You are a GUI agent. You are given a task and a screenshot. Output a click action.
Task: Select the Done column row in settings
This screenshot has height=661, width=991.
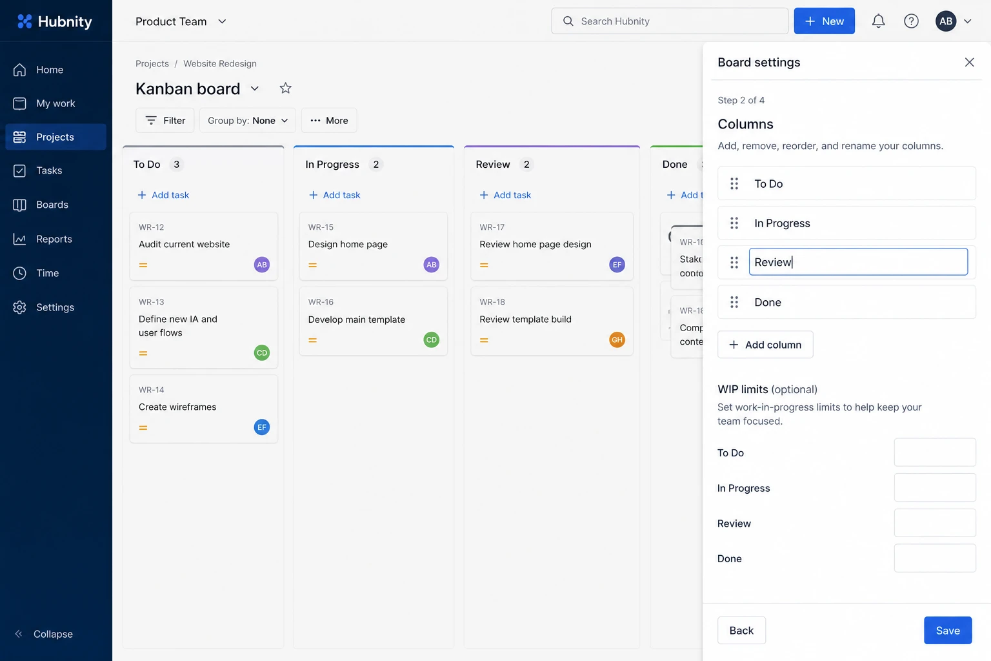[846, 302]
